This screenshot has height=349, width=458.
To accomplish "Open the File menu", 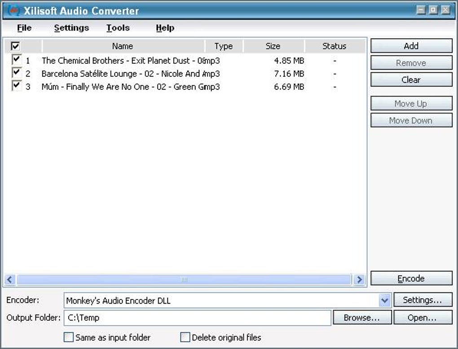I will click(x=24, y=28).
